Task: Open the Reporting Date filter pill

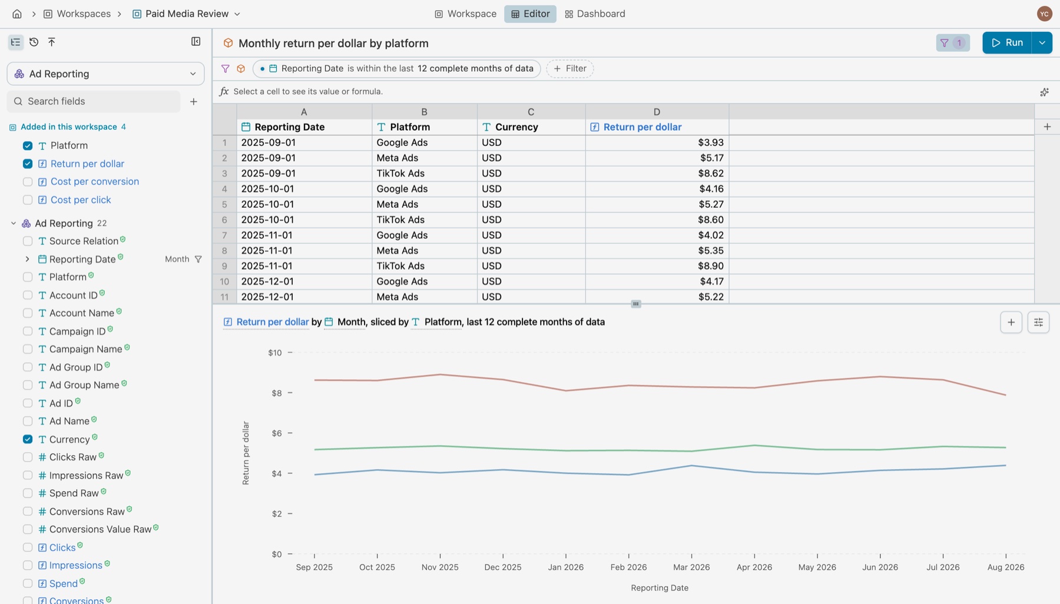Action: pyautogui.click(x=397, y=68)
